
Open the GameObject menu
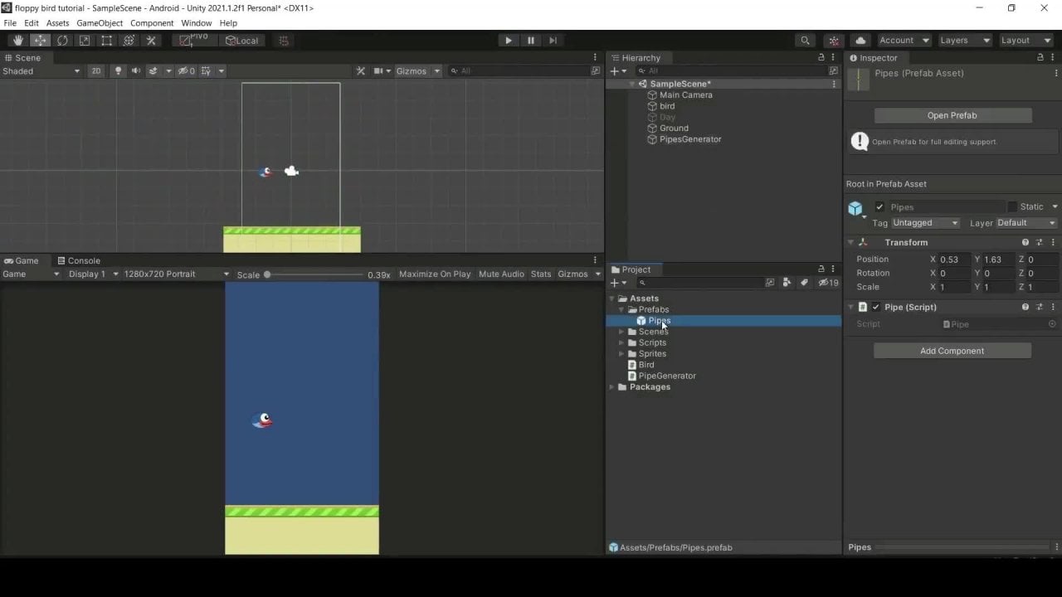click(x=99, y=22)
